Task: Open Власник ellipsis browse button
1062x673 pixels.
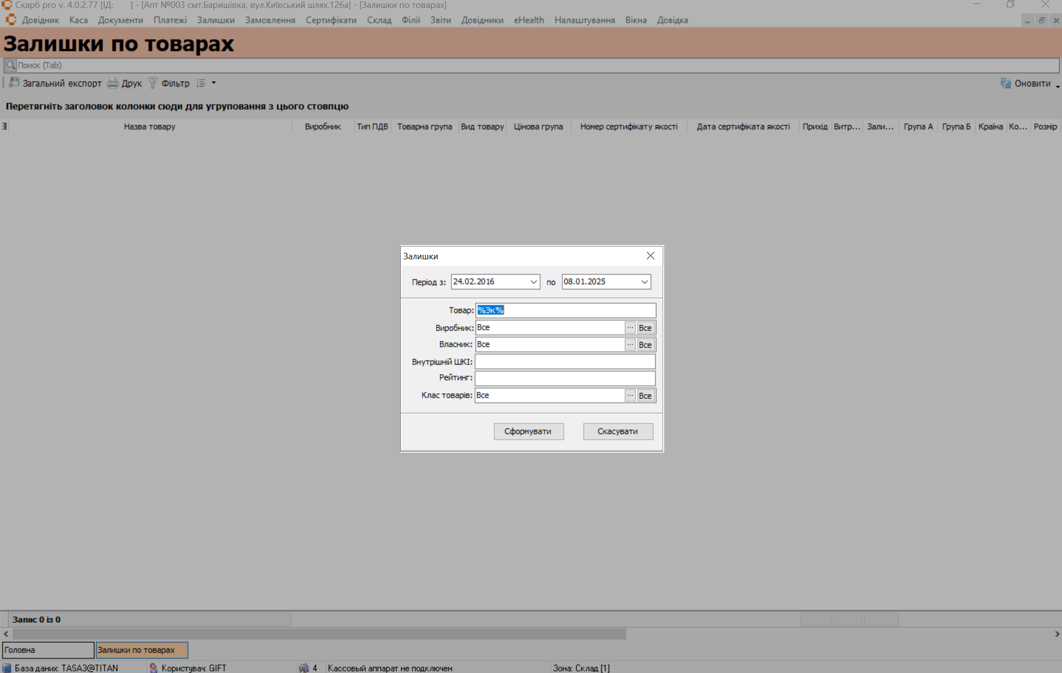Action: 630,344
